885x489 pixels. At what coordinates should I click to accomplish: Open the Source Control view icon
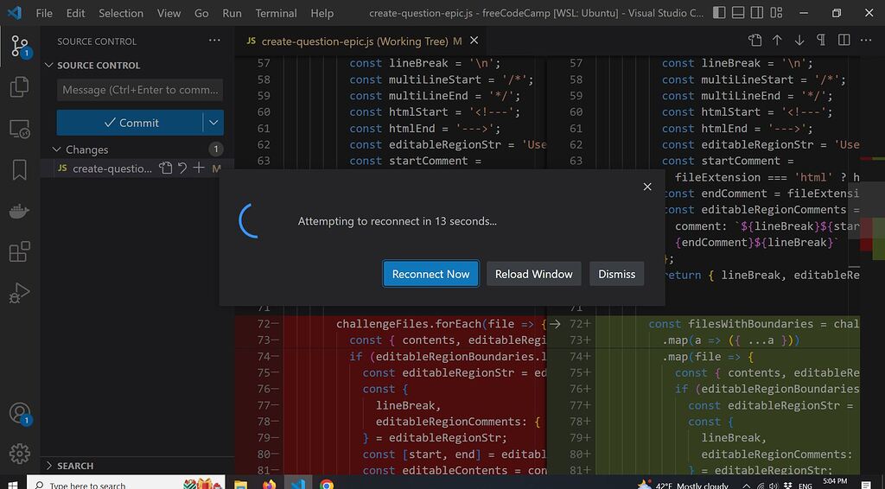click(x=20, y=47)
